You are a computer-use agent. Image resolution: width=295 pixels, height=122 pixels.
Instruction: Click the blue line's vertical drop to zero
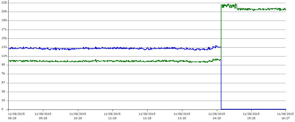(x=221, y=85)
